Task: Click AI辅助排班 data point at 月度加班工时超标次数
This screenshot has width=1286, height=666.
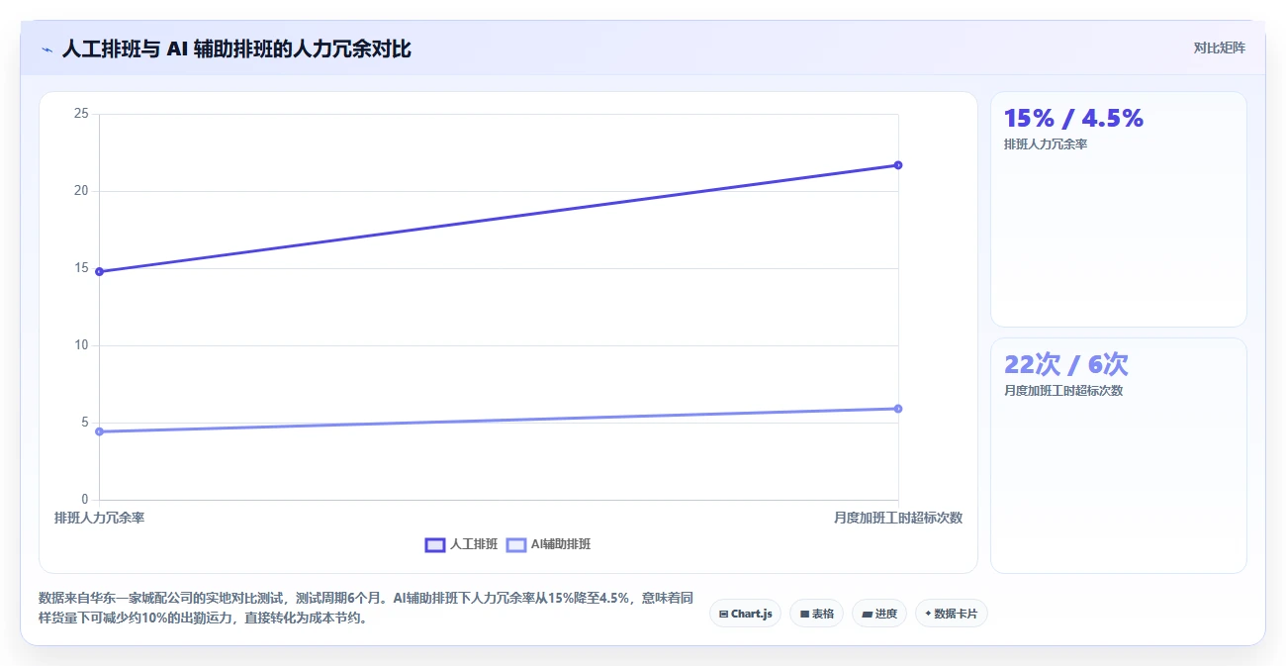Action: coord(898,409)
